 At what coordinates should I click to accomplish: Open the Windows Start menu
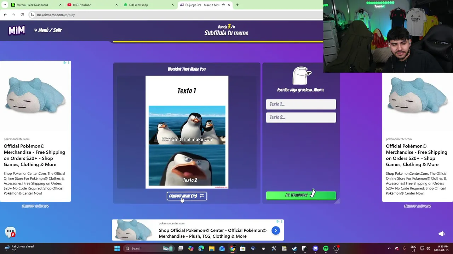117,248
